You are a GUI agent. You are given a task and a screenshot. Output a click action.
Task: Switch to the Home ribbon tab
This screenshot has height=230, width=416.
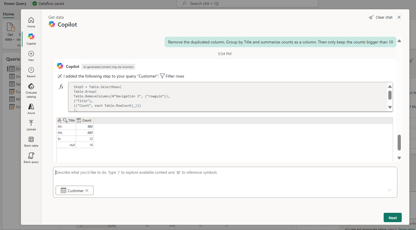[8, 14]
